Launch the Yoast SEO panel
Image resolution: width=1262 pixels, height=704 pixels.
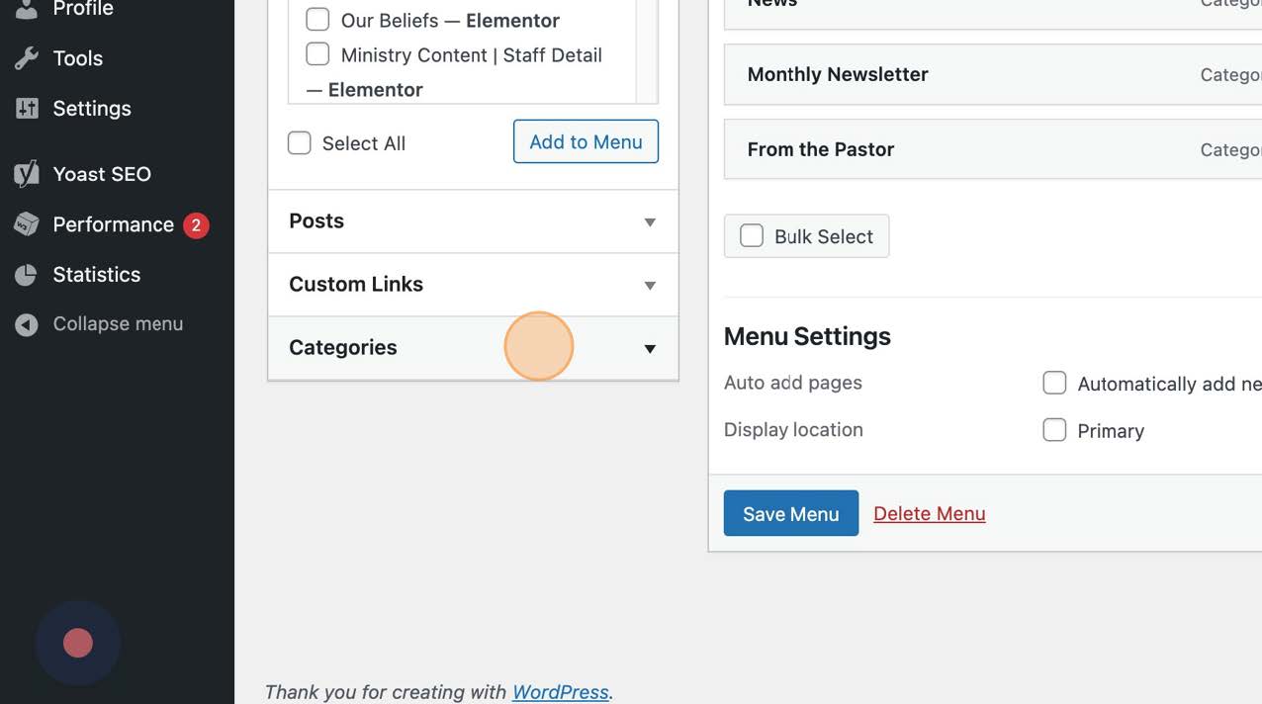(101, 174)
